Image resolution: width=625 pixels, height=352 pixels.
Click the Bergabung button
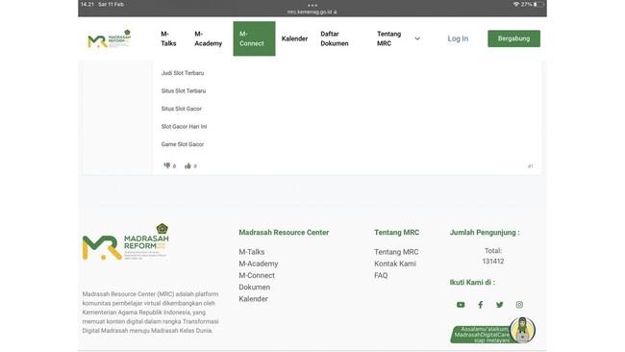pos(513,38)
